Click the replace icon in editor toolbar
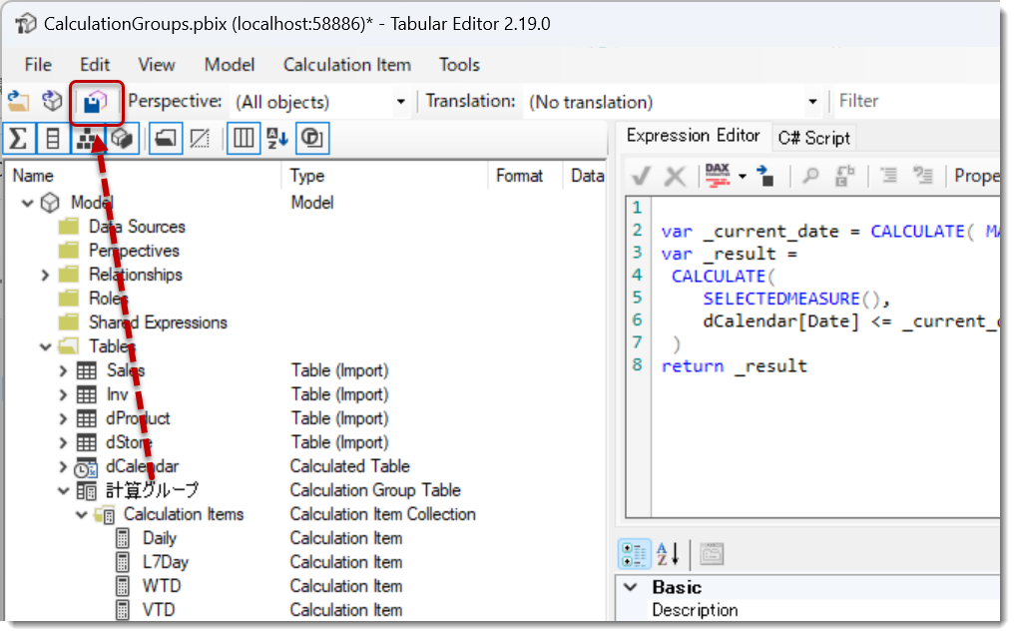This screenshot has height=636, width=1015. (844, 176)
